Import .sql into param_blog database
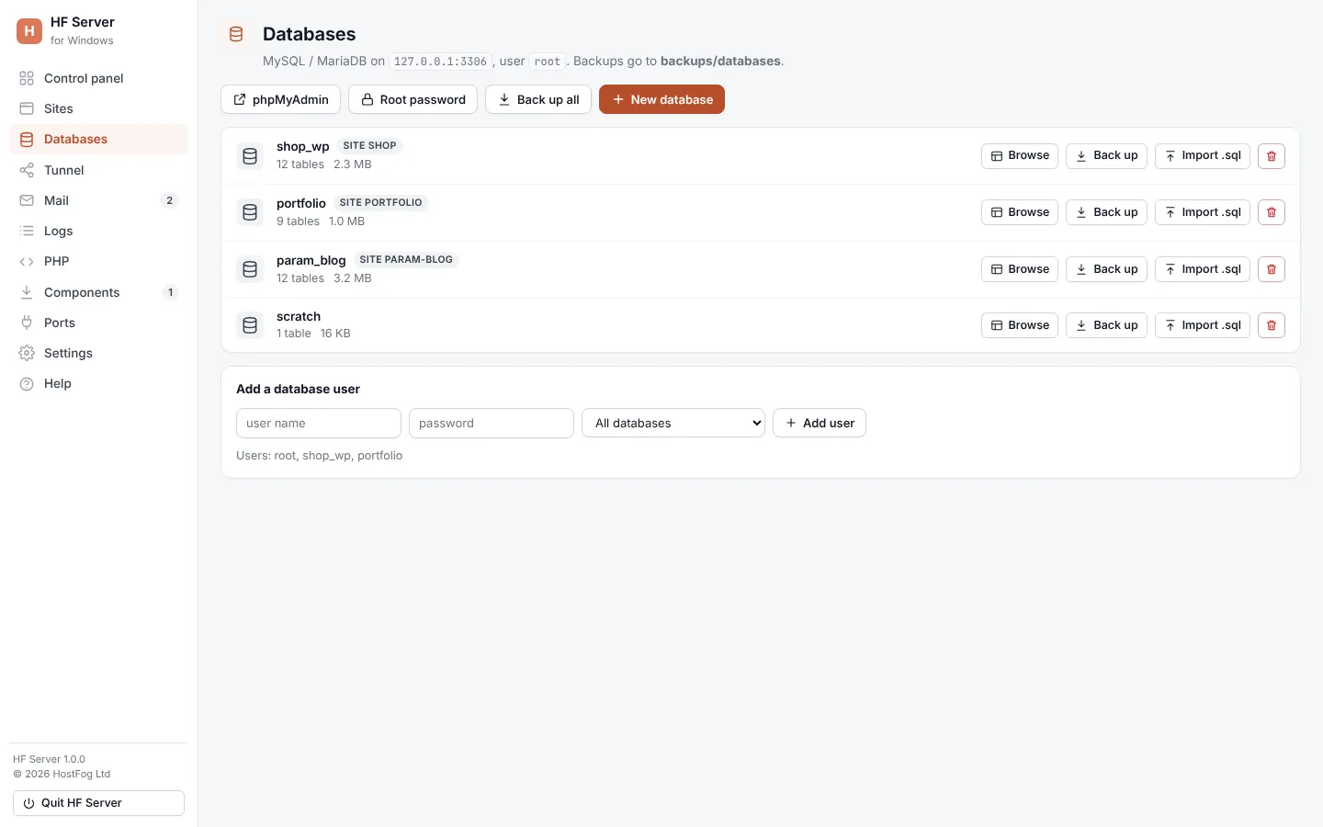This screenshot has height=827, width=1323. pos(1203,269)
